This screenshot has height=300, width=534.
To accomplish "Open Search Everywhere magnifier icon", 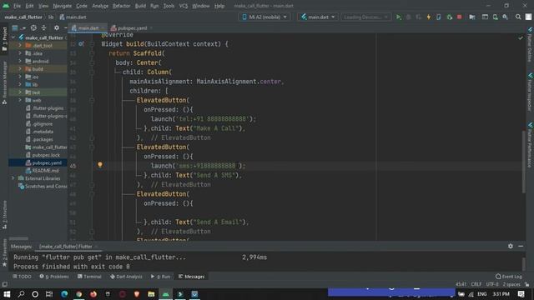I will coord(518,17).
